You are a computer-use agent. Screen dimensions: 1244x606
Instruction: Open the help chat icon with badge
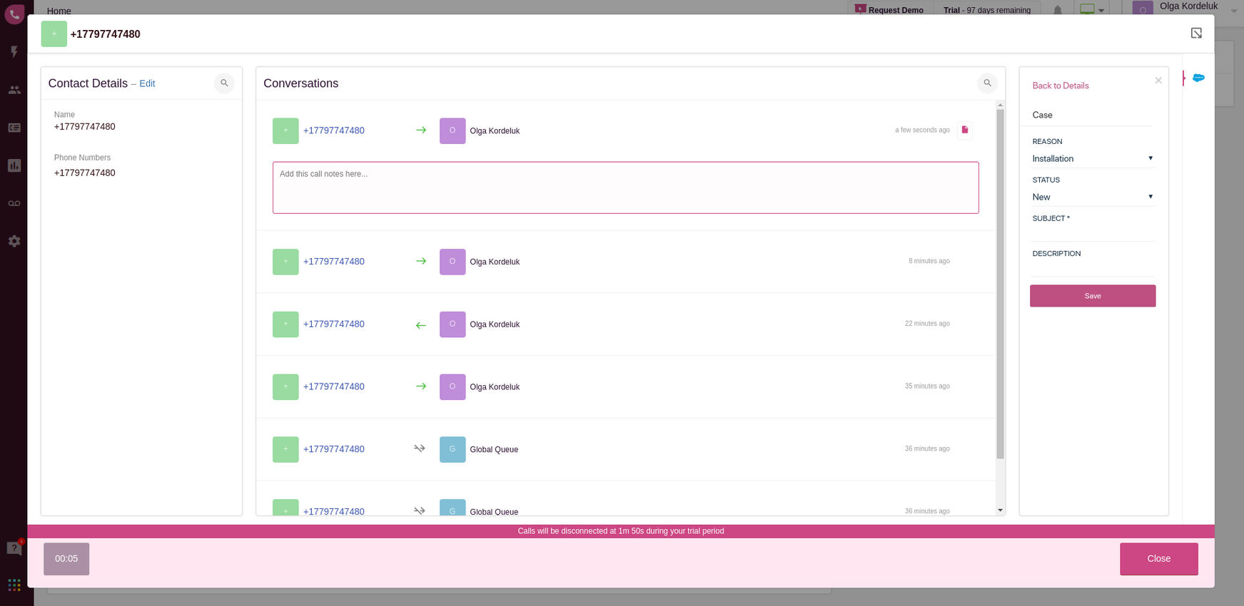pyautogui.click(x=14, y=548)
